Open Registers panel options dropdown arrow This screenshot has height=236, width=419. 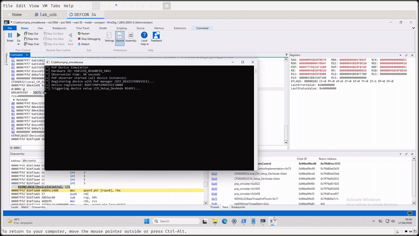tap(400, 55)
